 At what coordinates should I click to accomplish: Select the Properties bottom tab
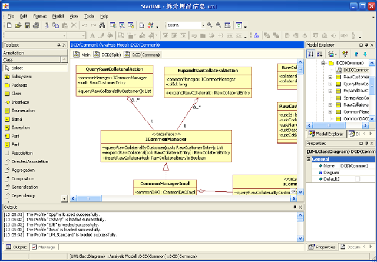point(322,247)
